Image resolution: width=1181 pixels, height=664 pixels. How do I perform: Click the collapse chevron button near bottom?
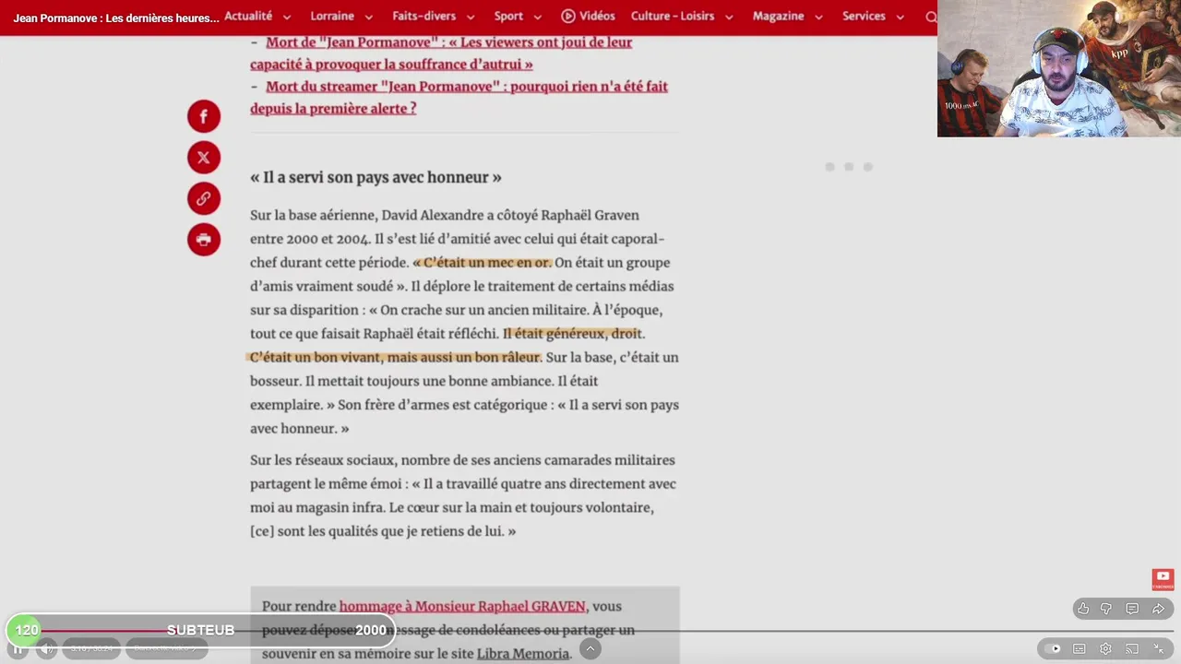pyautogui.click(x=590, y=649)
